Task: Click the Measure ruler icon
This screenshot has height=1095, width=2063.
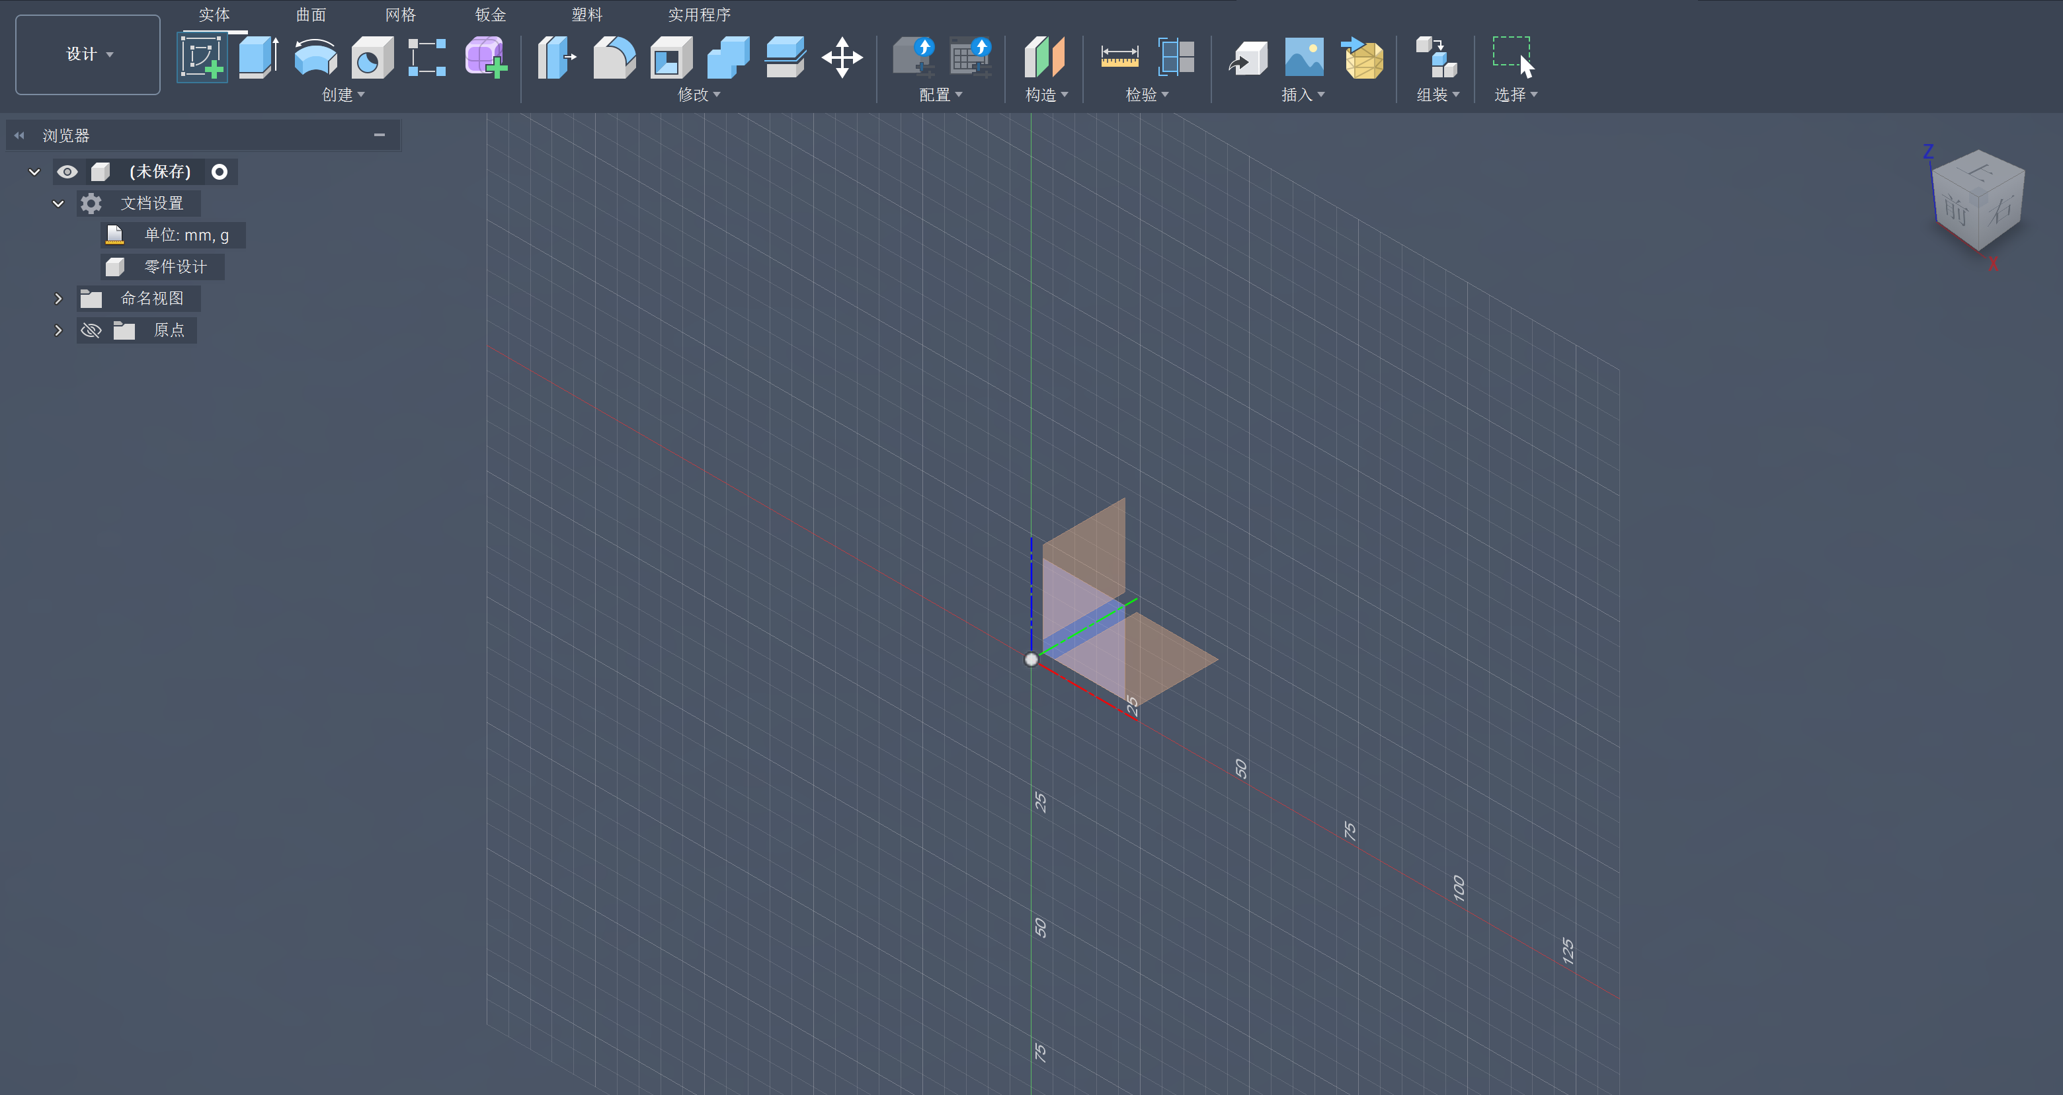Action: tap(1119, 57)
